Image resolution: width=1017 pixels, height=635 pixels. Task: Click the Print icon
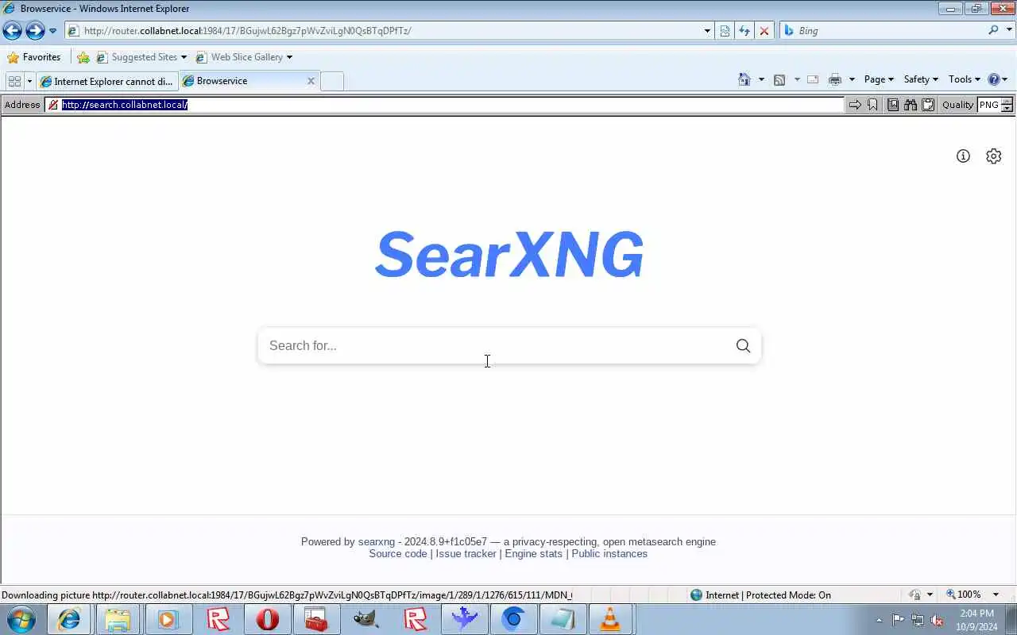tap(834, 79)
